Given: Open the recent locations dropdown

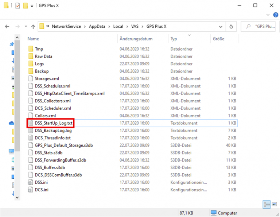Looking at the screenshot, I should point(25,27).
